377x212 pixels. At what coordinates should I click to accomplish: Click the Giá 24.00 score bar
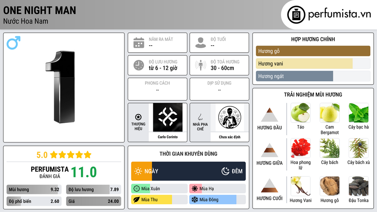point(94,201)
